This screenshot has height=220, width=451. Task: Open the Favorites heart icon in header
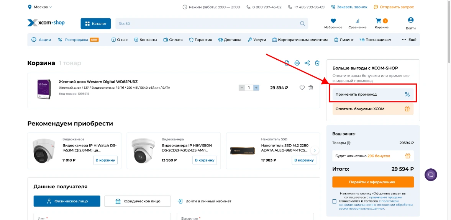tap(333, 21)
